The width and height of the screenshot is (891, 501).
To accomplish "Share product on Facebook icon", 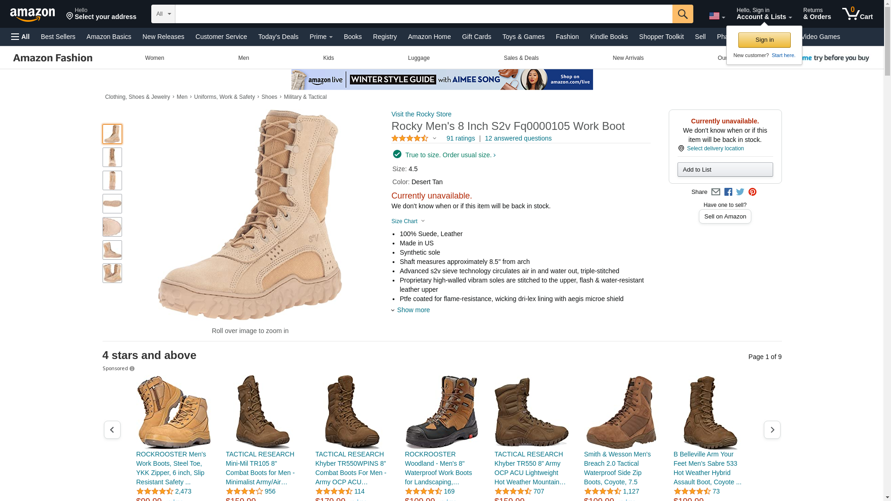I will (x=728, y=192).
